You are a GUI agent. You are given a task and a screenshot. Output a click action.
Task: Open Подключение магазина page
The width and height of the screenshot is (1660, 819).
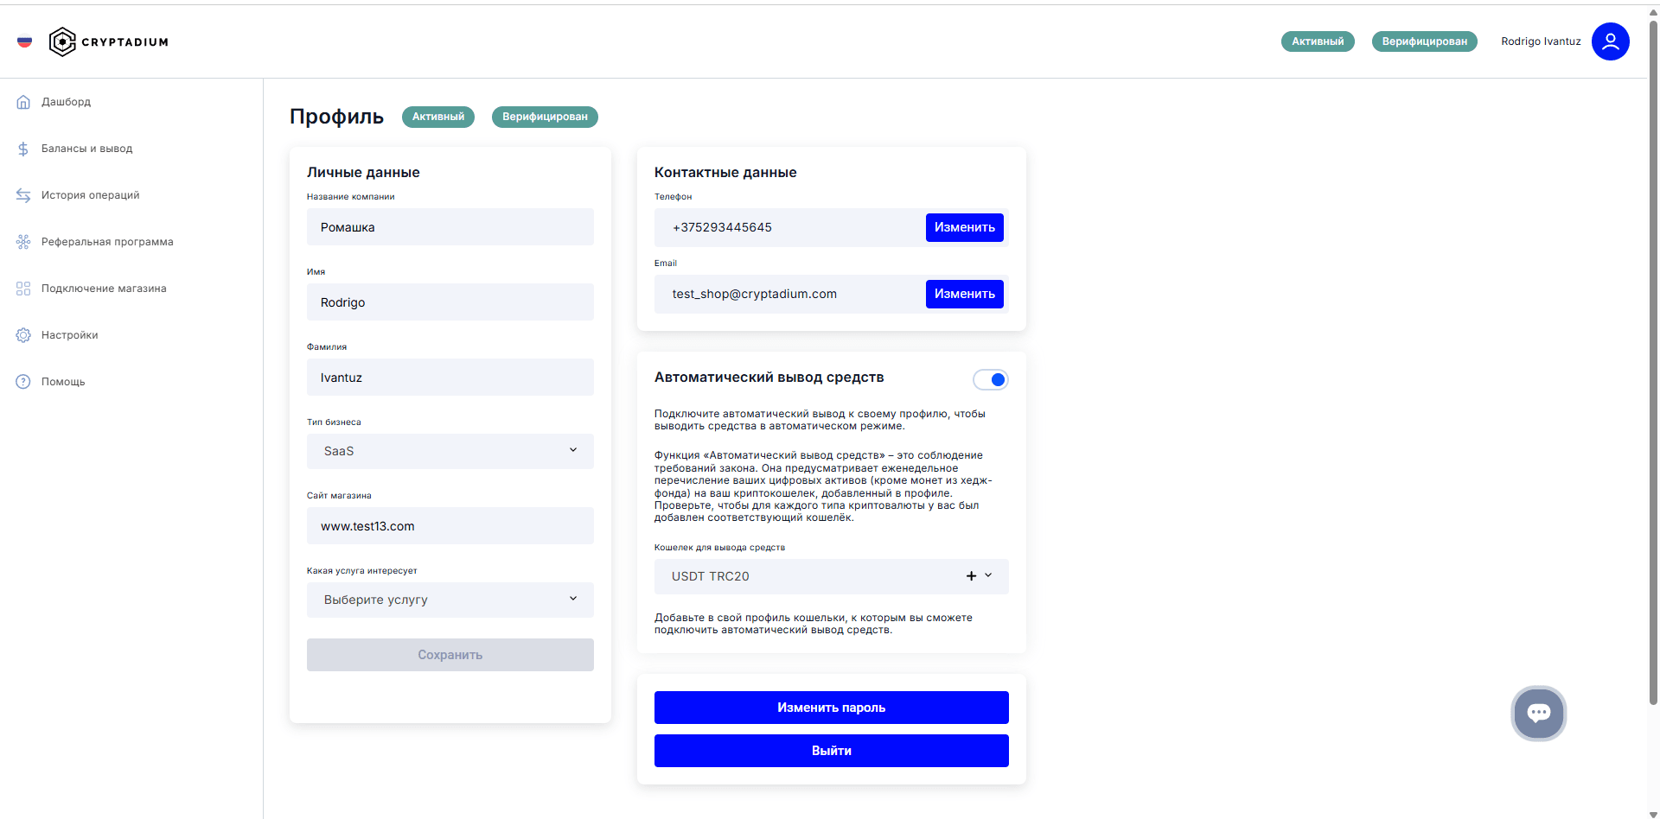tap(104, 289)
